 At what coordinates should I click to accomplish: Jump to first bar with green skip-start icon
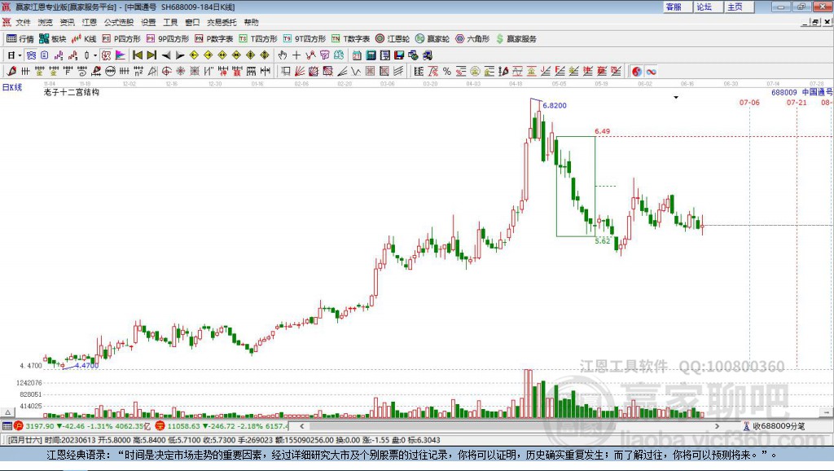click(137, 55)
